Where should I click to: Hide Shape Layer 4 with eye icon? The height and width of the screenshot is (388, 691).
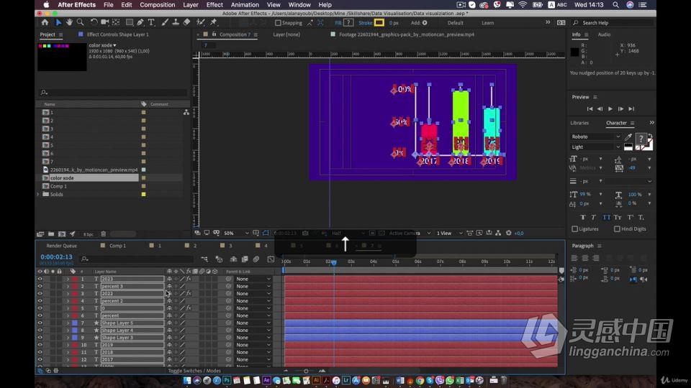40,331
